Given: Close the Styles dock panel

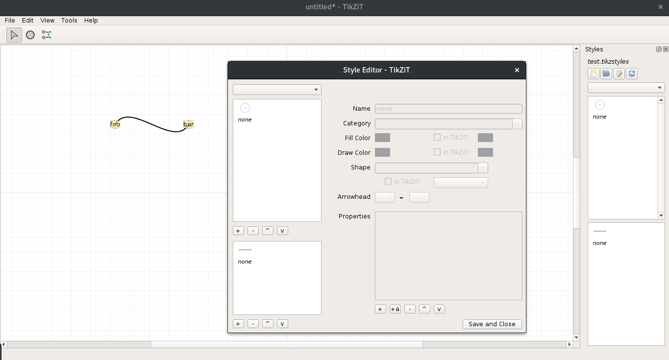Looking at the screenshot, I should [666, 49].
